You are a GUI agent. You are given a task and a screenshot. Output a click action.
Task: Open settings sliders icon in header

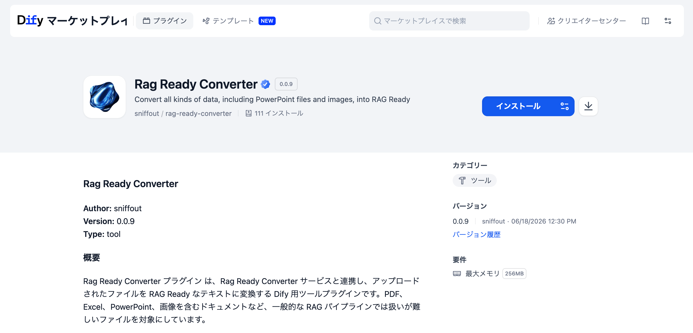667,21
